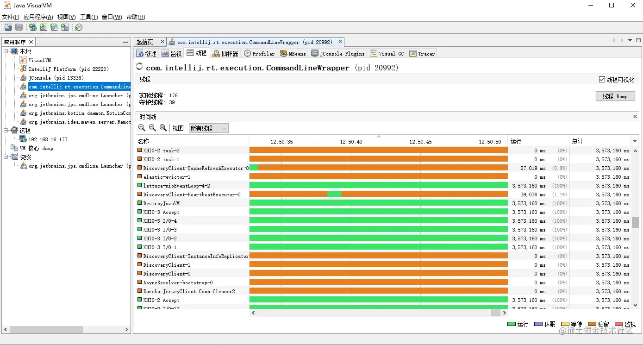This screenshot has width=643, height=345.
Task: Click the green 运行 legend swatch
Action: pos(512,325)
